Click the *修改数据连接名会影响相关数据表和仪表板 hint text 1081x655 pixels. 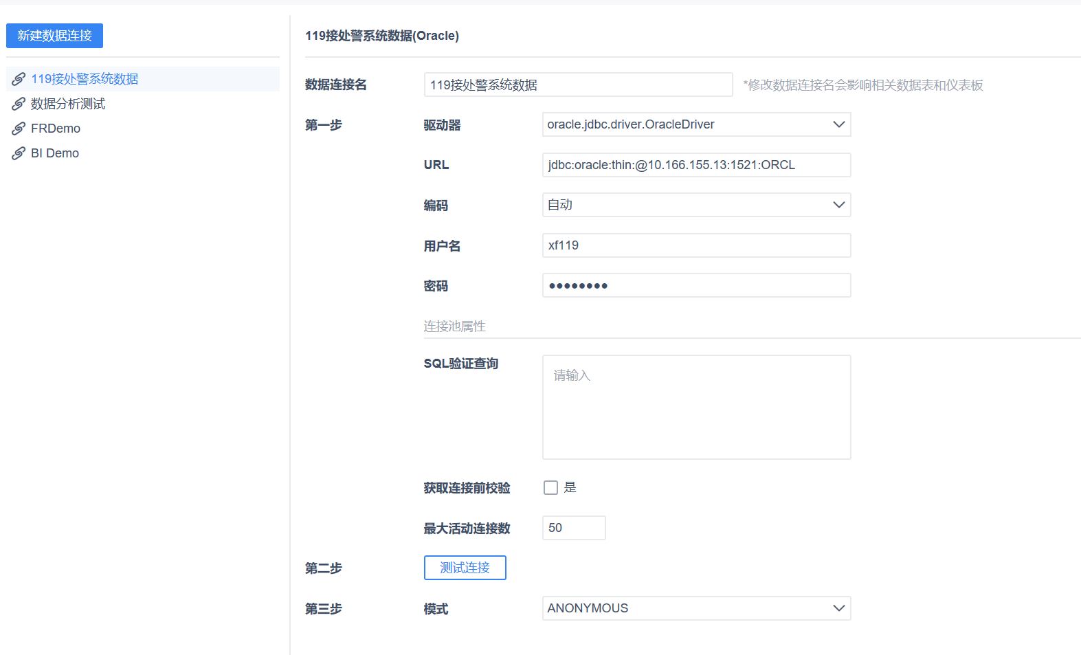863,85
